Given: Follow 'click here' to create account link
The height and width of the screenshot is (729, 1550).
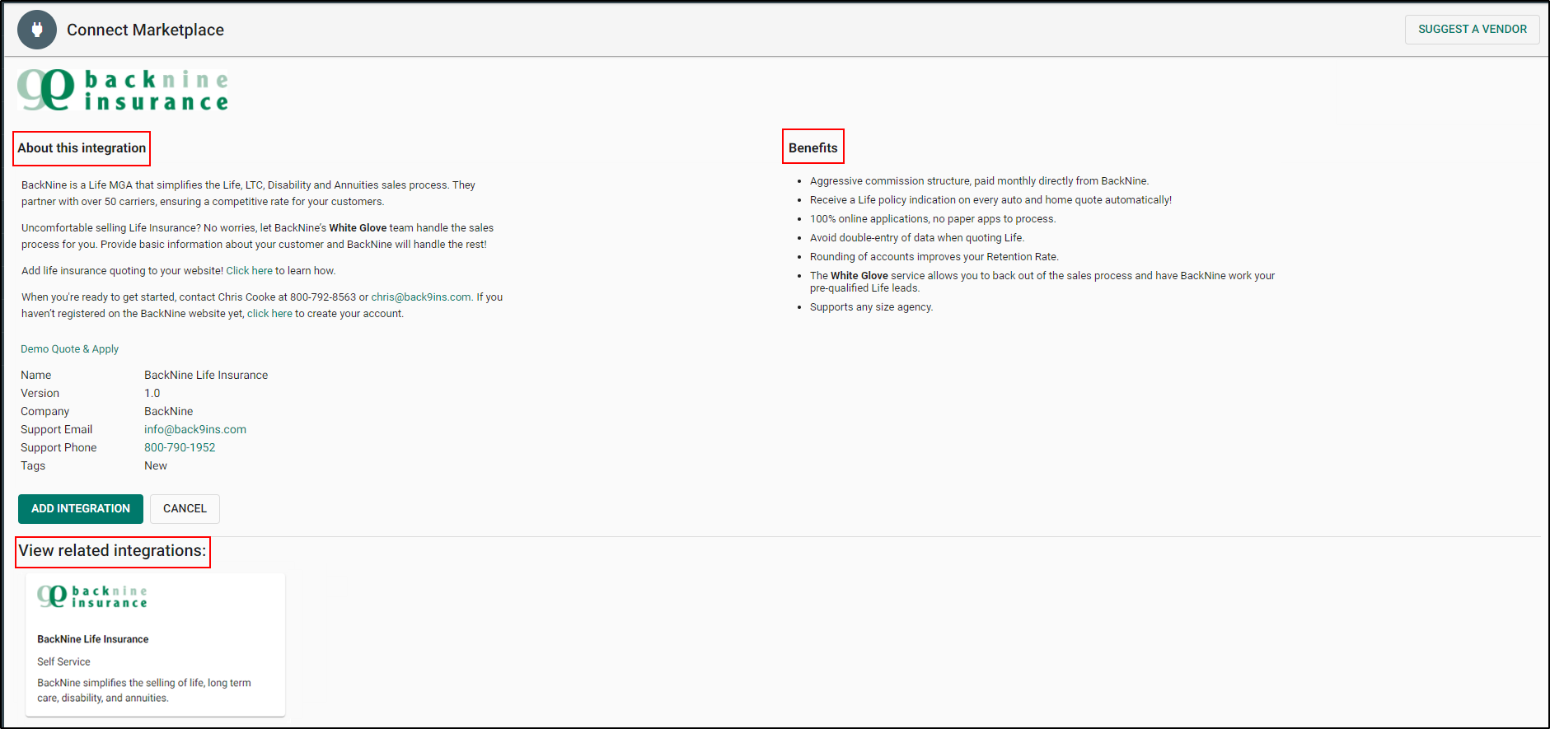Looking at the screenshot, I should (269, 314).
